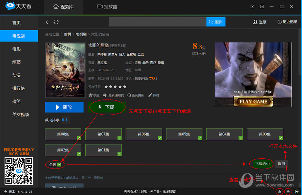
Task: Select 电影 in the left sidebar
Action: pos(16,49)
